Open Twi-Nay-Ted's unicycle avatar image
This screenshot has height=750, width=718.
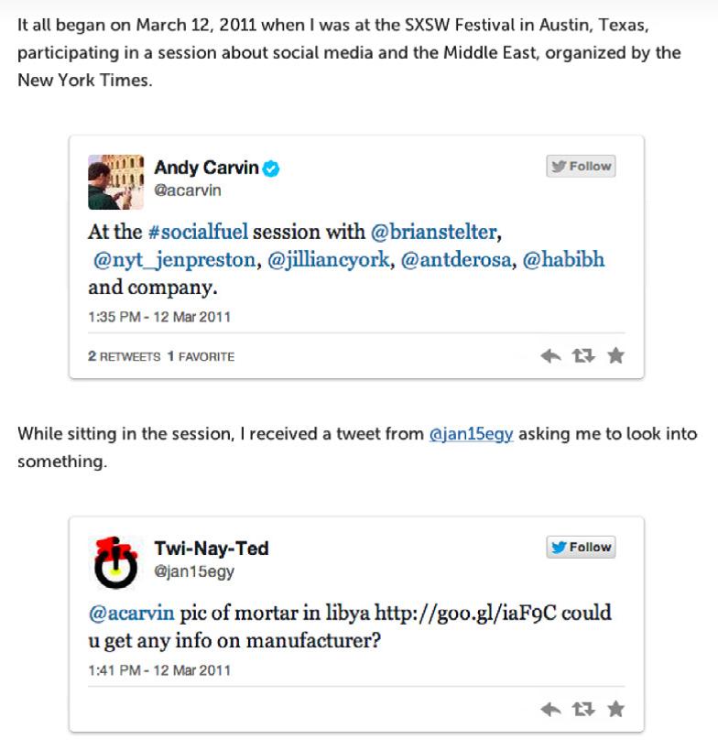[115, 561]
